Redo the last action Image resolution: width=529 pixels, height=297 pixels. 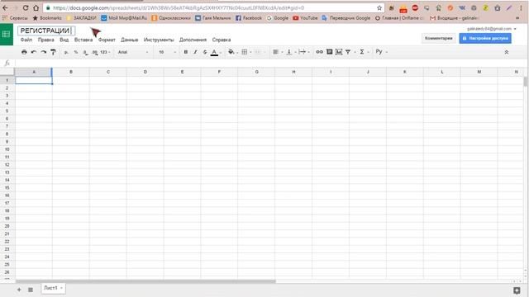pyautogui.click(x=44, y=52)
